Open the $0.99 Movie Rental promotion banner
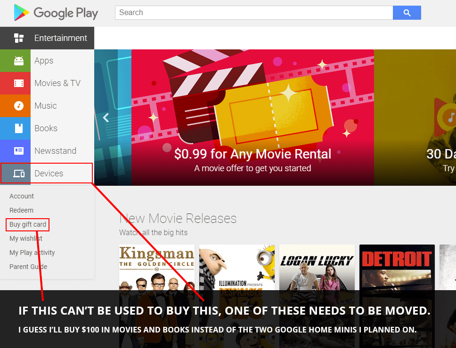Viewport: 456px width, 348px height. pyautogui.click(x=254, y=118)
